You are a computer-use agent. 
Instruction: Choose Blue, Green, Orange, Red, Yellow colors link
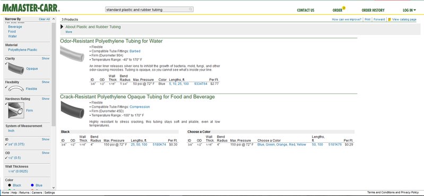282,144
